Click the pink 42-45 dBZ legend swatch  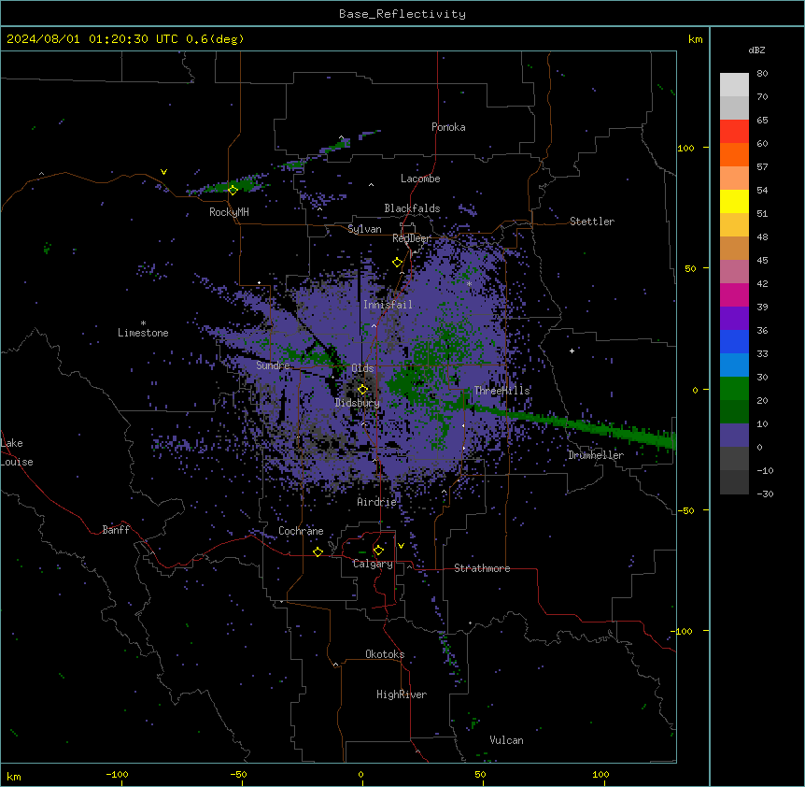click(734, 272)
